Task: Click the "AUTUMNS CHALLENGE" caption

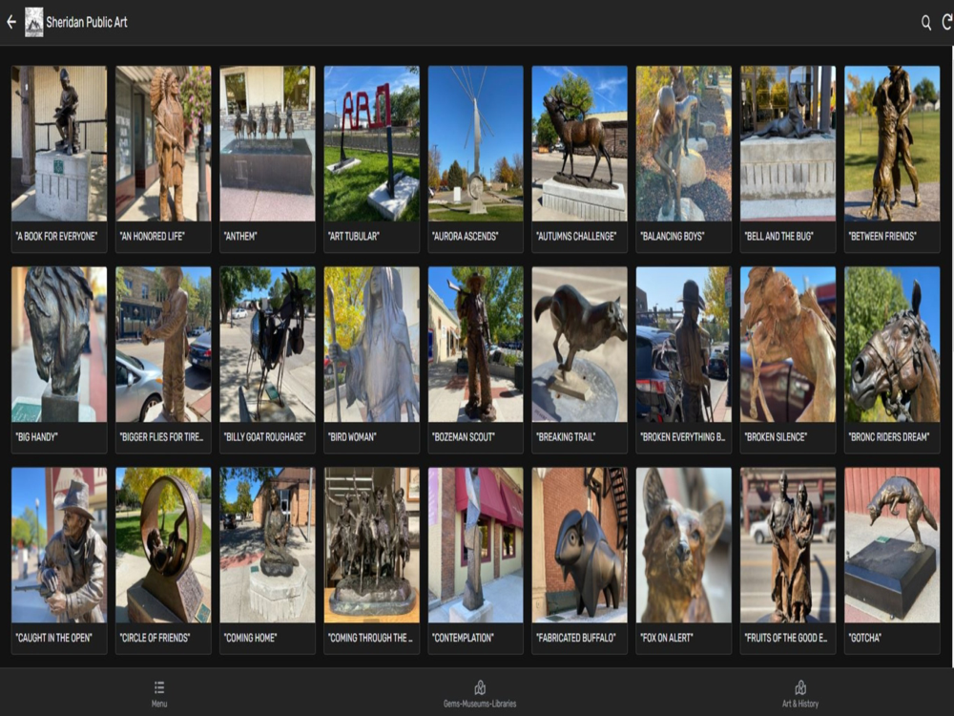Action: (576, 236)
